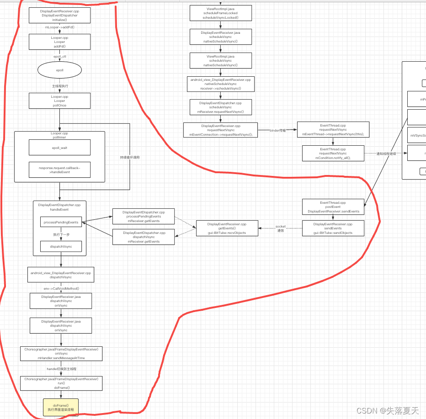The image size is (426, 419).
Task: Select the Looper.cpp addFd() box
Action: coord(59,42)
